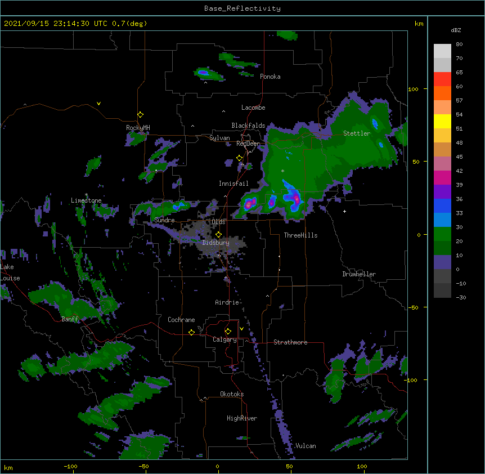The height and width of the screenshot is (474, 485).
Task: Select the bright yellow 51-54 dBZ legend band
Action: coord(442,121)
